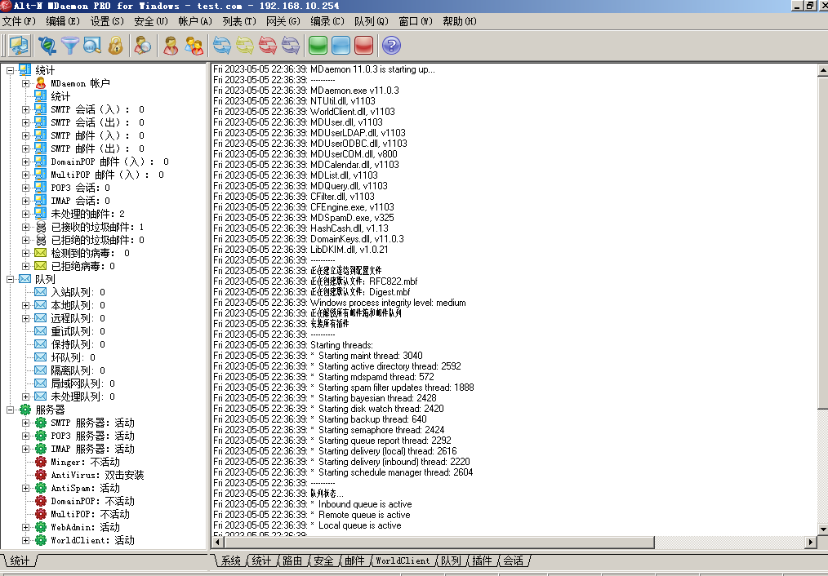Click the person-with-magnifier toolbar icon
This screenshot has height=576, width=828.
pos(143,46)
